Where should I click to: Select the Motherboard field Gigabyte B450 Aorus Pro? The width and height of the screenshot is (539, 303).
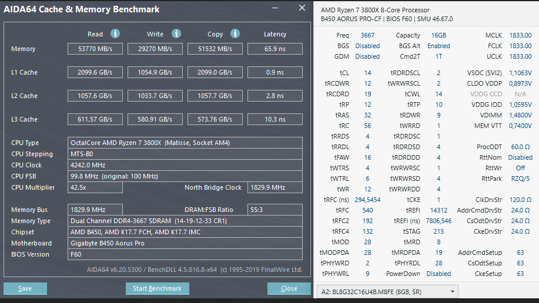pos(185,243)
